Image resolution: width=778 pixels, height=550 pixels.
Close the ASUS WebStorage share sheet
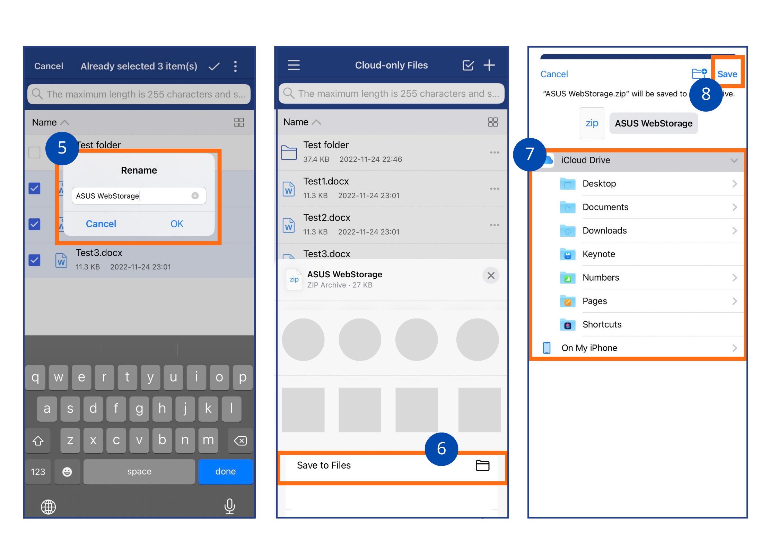coord(491,276)
